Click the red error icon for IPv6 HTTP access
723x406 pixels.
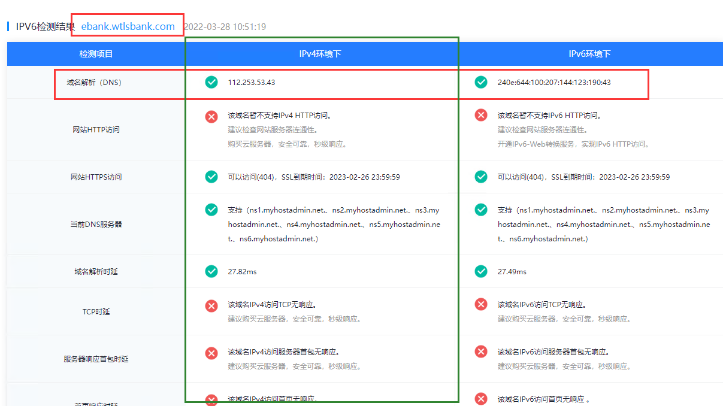pos(480,116)
